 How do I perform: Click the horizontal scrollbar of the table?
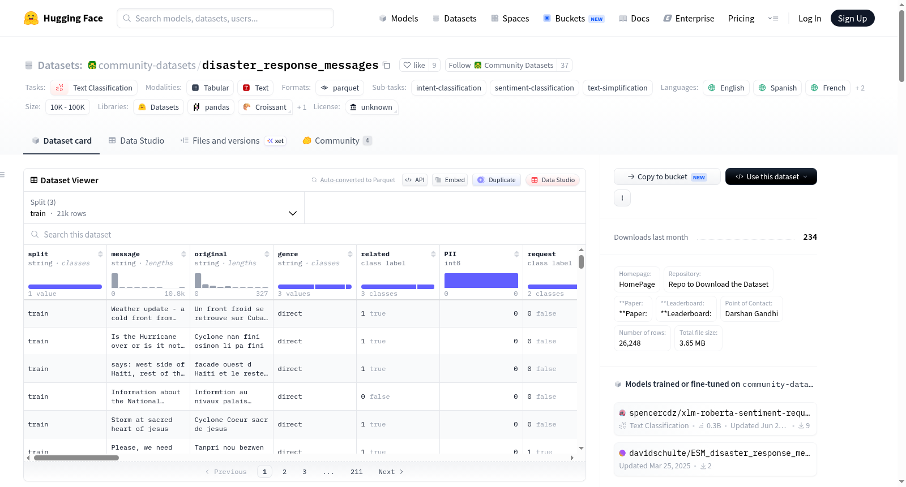76,458
